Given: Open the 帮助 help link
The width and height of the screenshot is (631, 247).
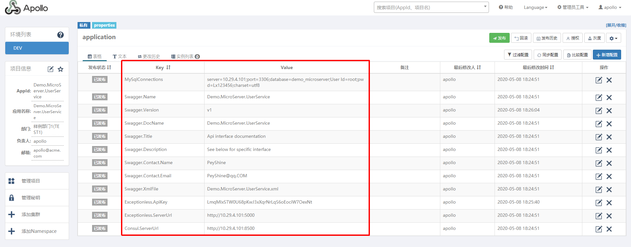Looking at the screenshot, I should pyautogui.click(x=506, y=7).
